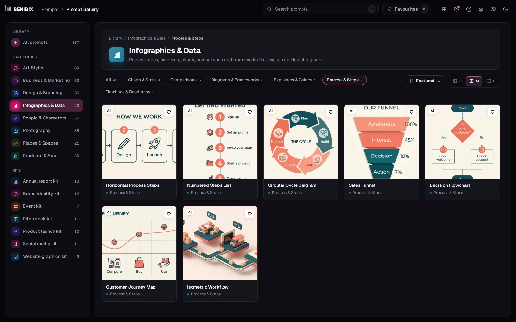Click the Infographics & Data breadcrumb link
The height and width of the screenshot is (322, 516).
[147, 38]
